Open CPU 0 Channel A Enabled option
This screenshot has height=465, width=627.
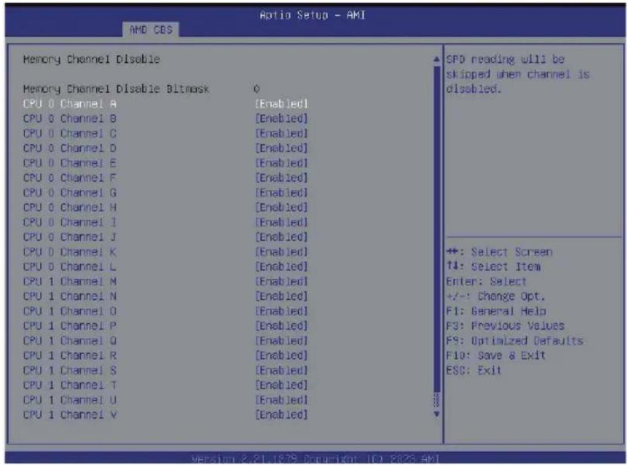281,104
